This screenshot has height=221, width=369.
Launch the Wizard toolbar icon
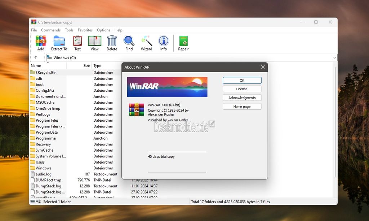point(146,42)
